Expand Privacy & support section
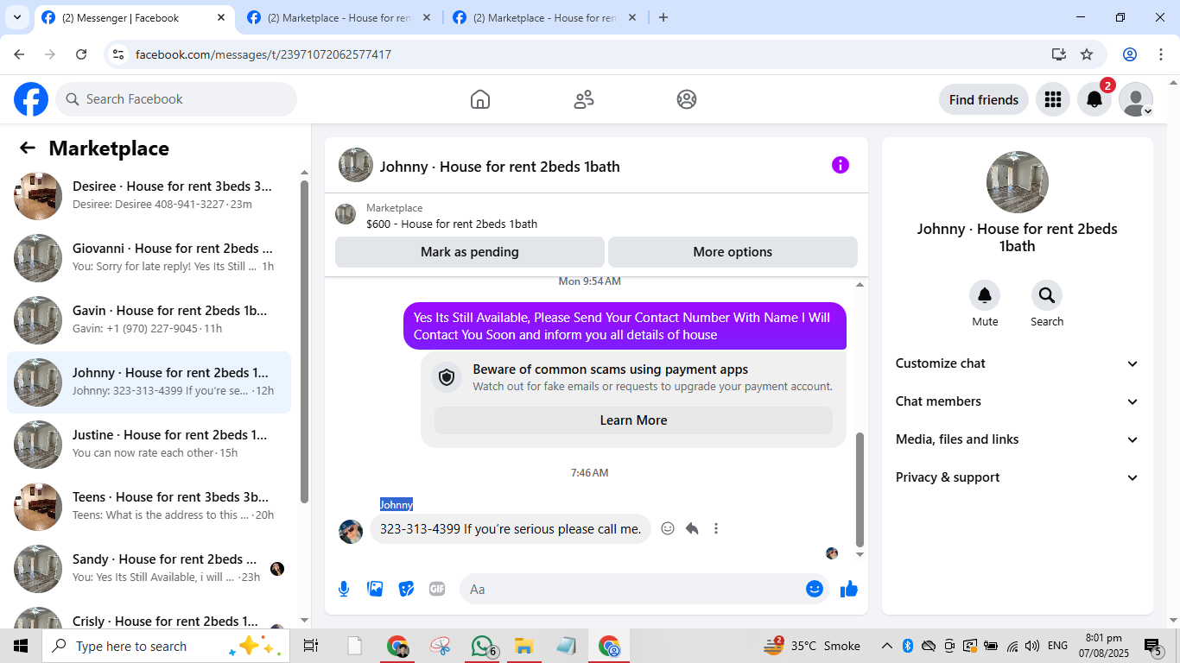The image size is (1180, 663). point(1018,477)
